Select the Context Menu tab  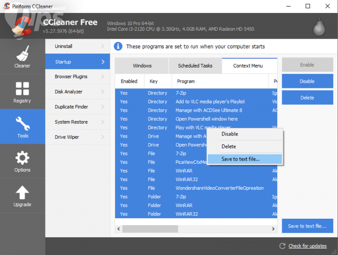point(249,66)
